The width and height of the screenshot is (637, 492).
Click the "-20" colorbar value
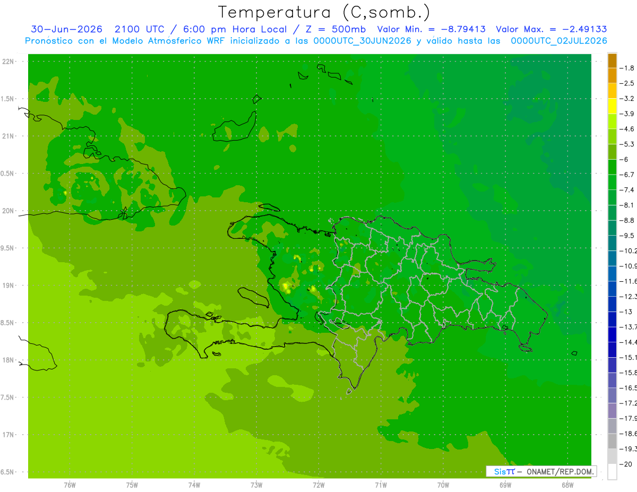tap(626, 464)
